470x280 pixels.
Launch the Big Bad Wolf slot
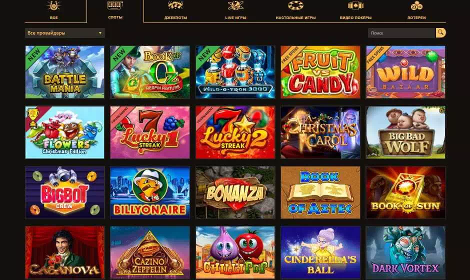[405, 132]
